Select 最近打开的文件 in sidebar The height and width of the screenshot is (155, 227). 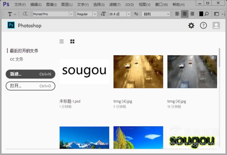(x=24, y=51)
